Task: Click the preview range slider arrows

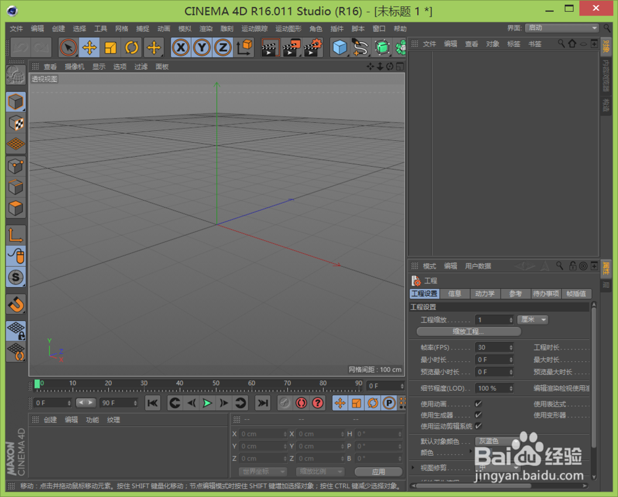Action: [85, 403]
